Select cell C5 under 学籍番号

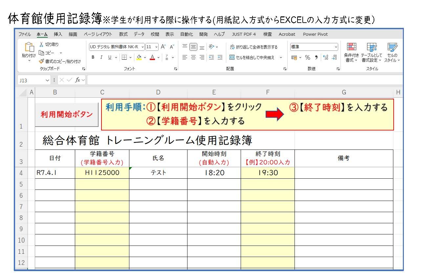[102, 184]
